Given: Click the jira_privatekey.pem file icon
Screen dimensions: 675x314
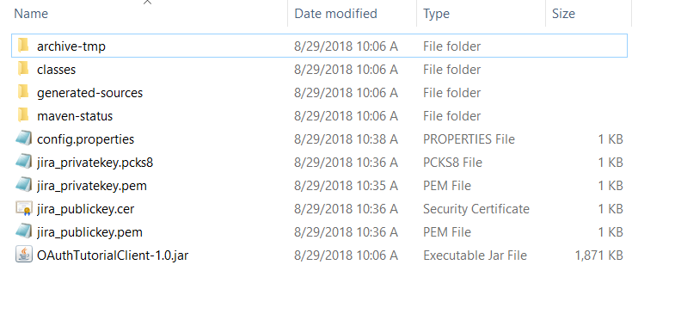Looking at the screenshot, I should 24,185.
